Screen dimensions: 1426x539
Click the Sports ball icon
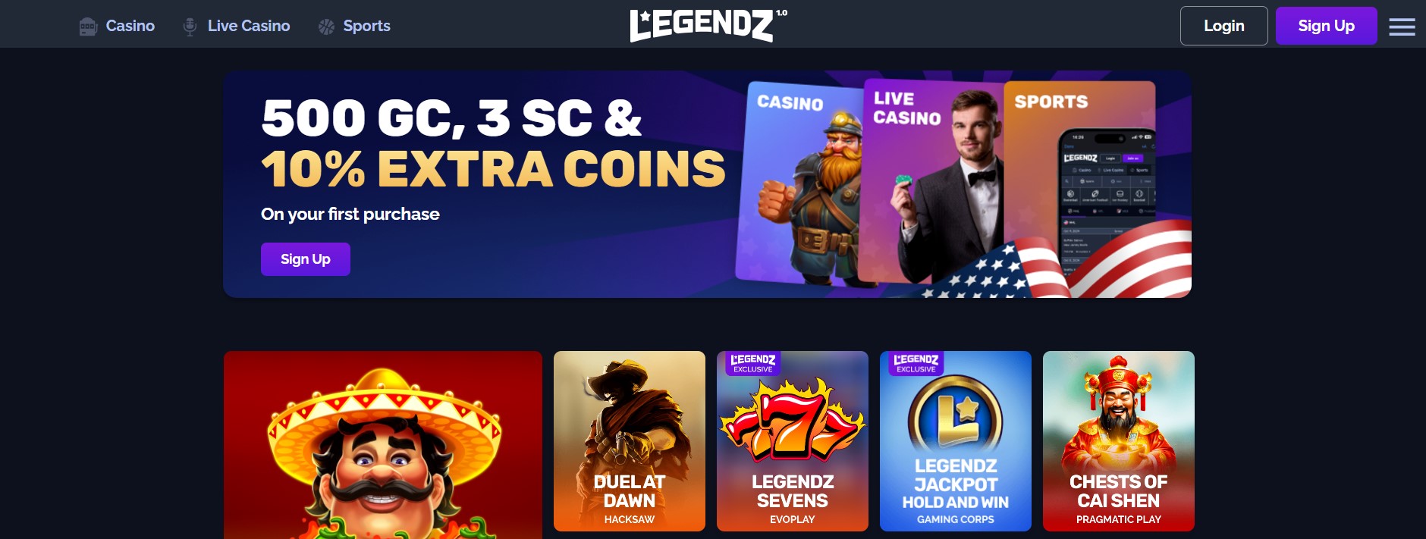[x=326, y=27]
